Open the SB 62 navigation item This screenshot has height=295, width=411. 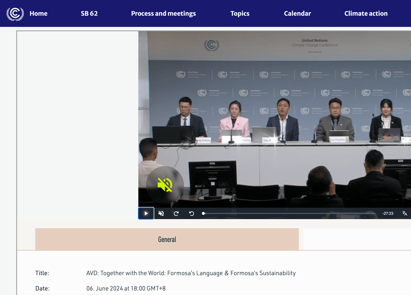(89, 14)
